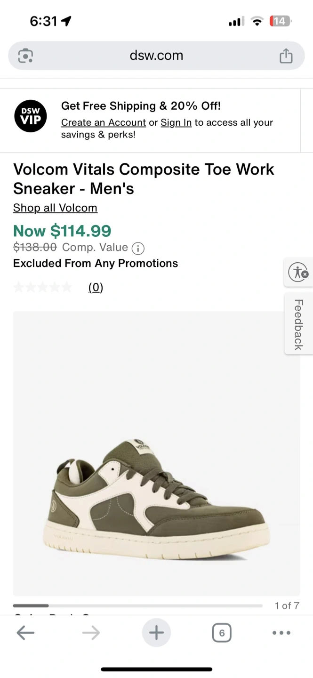The width and height of the screenshot is (313, 678).
Task: Open a new tab with plus button
Action: tap(156, 633)
